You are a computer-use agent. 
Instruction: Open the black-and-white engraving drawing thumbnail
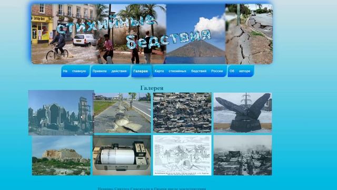tap(182, 155)
